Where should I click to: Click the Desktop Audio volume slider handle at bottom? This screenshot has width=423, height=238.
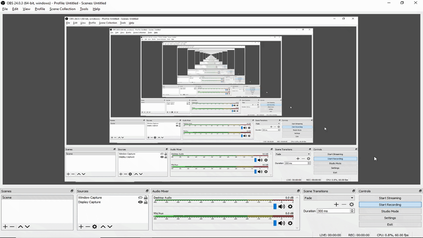[x=275, y=207]
